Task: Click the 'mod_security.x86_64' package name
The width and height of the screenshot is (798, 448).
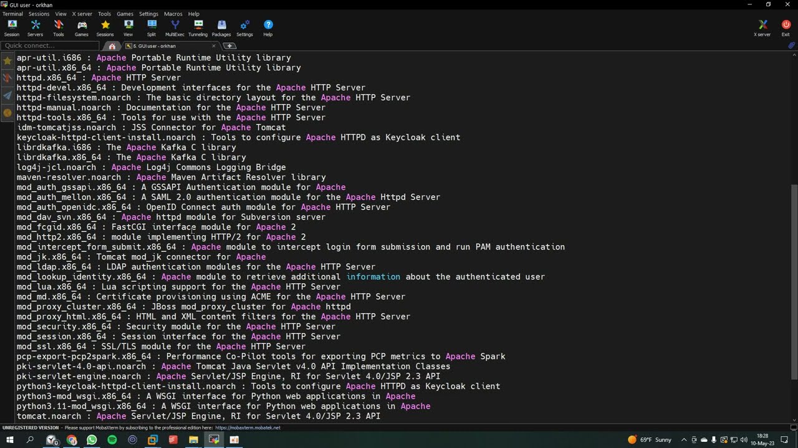Action: coord(64,327)
